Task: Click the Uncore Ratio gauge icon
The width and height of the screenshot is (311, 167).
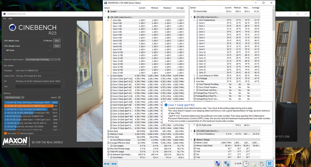Action: point(195,11)
